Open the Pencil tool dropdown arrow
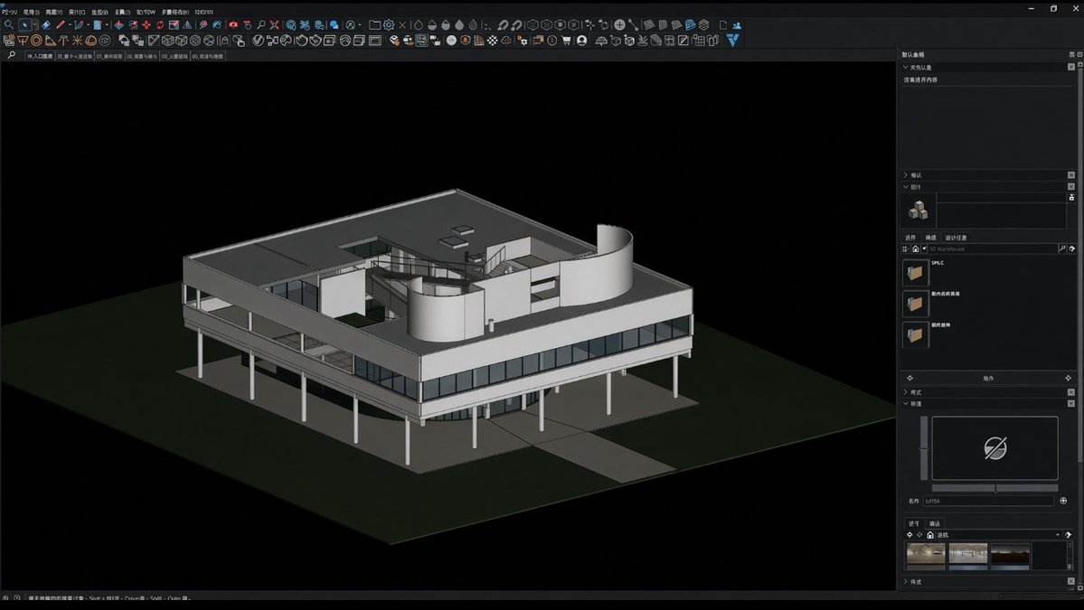 pos(70,25)
